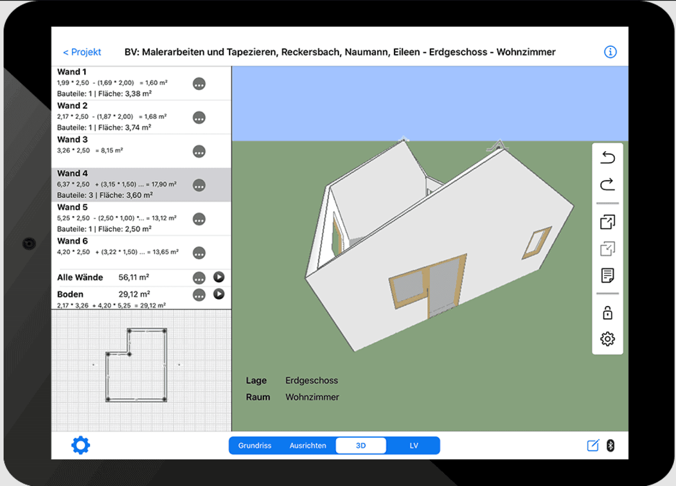Click the project title text in header
The image size is (676, 486).
[340, 52]
